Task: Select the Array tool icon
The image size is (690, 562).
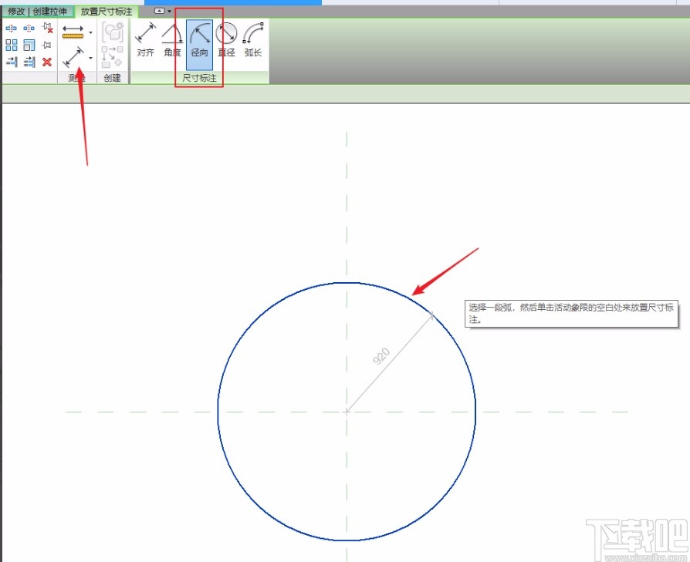Action: click(11, 45)
